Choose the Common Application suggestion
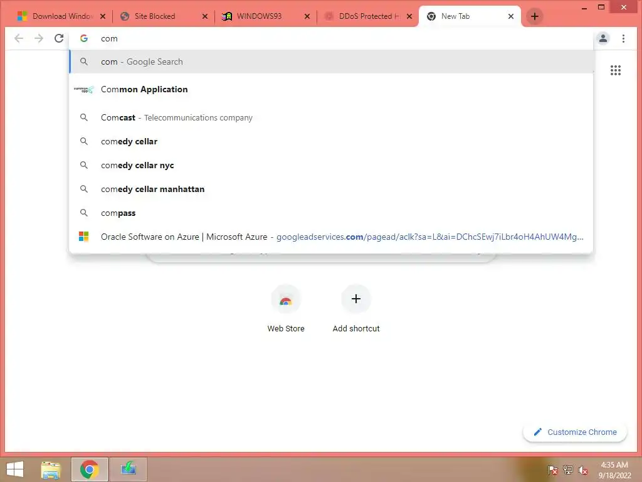 (332, 89)
